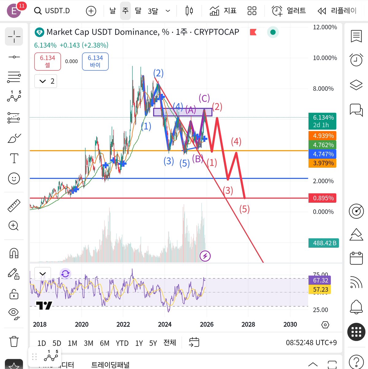Click the purple refresh icon in RSI pane

(x=65, y=274)
